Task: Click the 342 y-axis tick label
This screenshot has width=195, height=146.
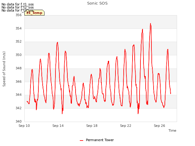Action: pos(19,108)
